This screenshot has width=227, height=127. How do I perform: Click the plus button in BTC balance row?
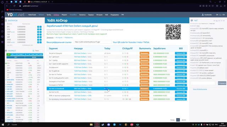pos(38,27)
